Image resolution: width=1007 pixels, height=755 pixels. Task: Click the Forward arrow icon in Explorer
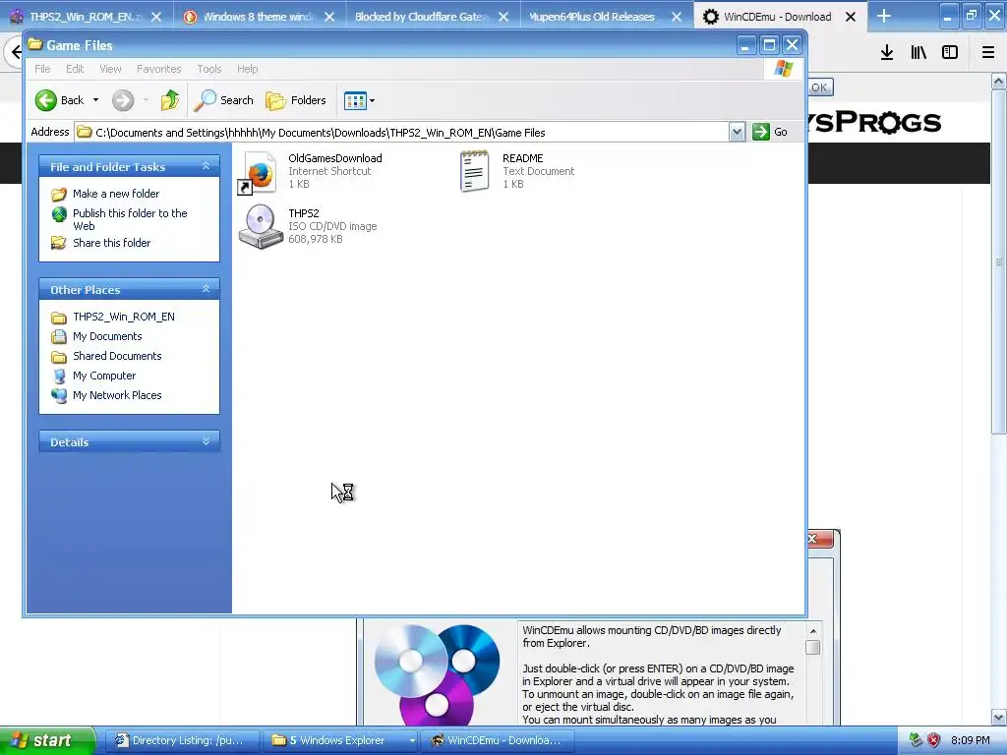tap(123, 100)
